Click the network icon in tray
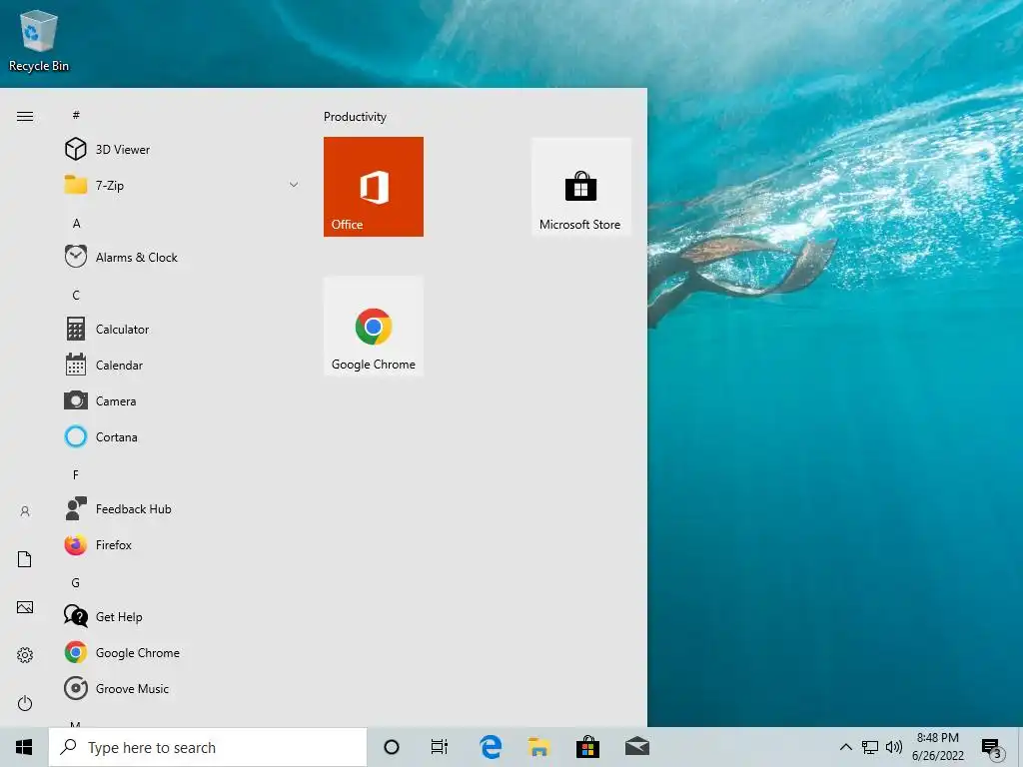The height and width of the screenshot is (767, 1023). (x=870, y=747)
